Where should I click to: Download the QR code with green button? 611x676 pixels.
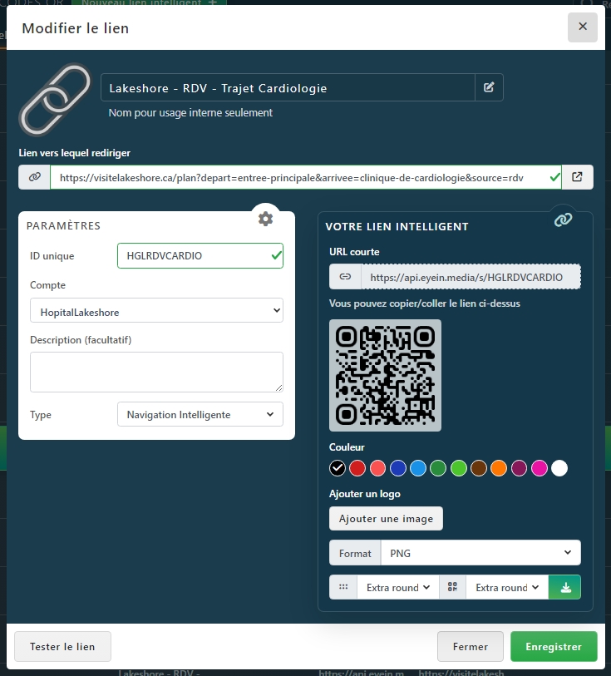[x=565, y=587]
